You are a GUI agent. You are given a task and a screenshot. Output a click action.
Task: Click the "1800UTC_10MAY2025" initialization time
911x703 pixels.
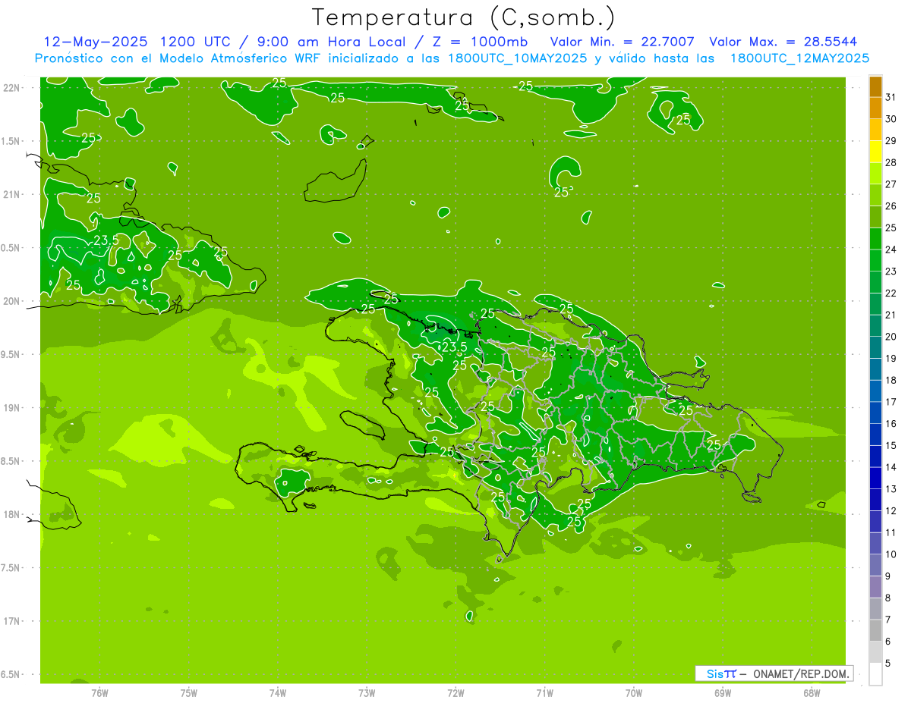tap(518, 58)
